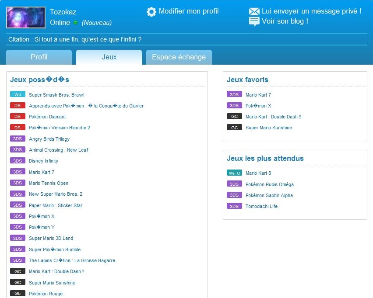Viewport: 373px width, 298px height.
Task: Click the 3DS badge beside The Lapins Crétins
Action: tap(18, 260)
